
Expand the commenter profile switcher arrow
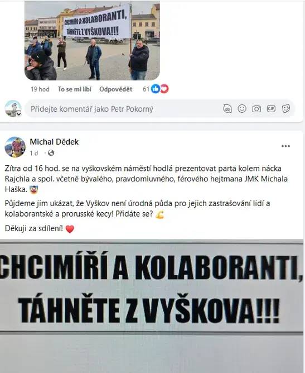point(19,114)
